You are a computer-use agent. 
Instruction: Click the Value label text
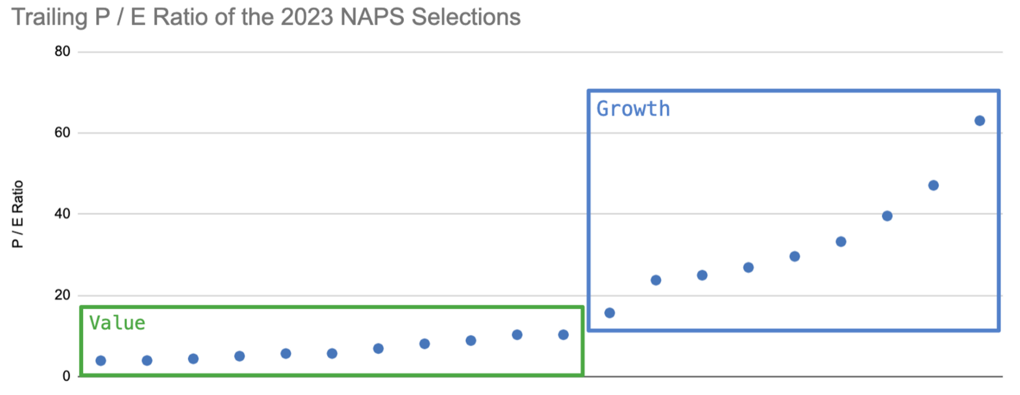click(x=117, y=323)
